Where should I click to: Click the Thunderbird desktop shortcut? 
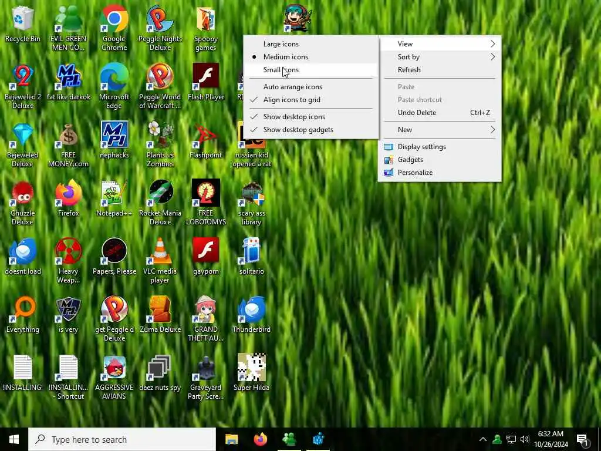[251, 315]
